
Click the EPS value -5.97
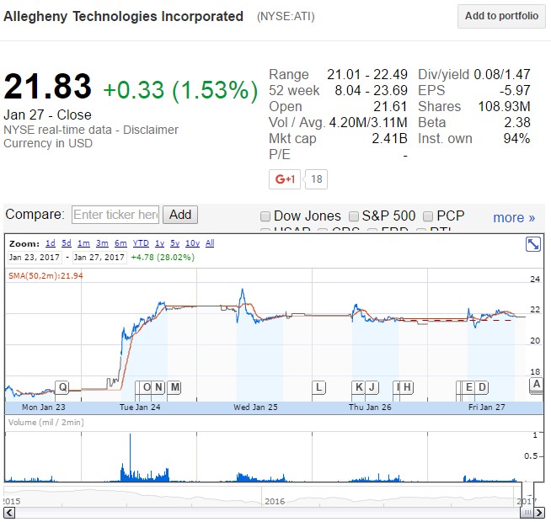pyautogui.click(x=515, y=91)
